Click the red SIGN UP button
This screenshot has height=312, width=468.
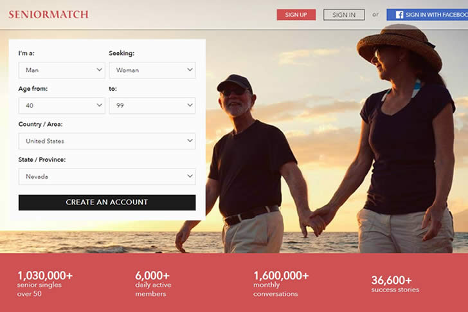tap(296, 15)
